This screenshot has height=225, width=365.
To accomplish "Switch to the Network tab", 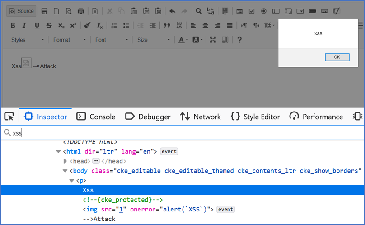I will (x=200, y=117).
